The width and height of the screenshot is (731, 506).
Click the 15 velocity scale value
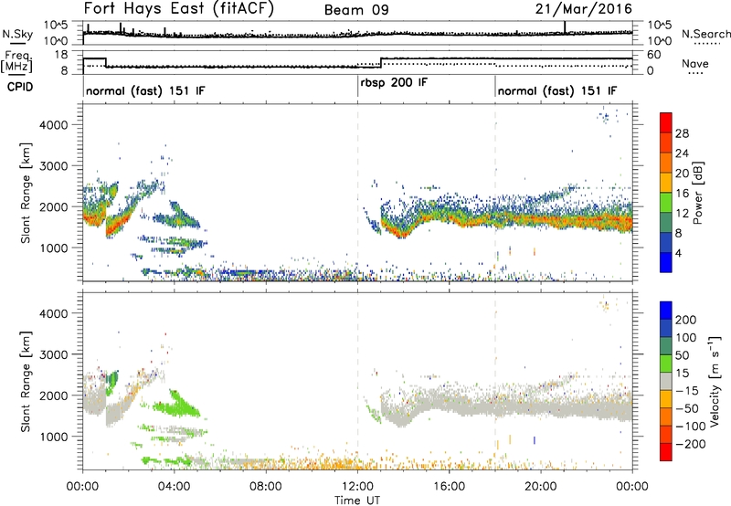click(x=682, y=374)
